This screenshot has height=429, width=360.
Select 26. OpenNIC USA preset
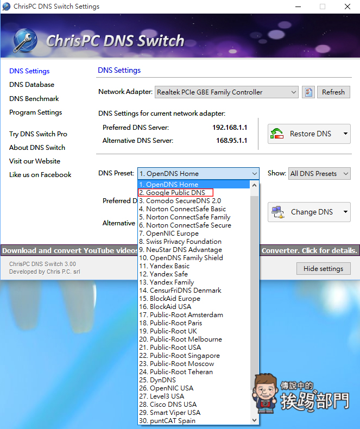(194, 388)
